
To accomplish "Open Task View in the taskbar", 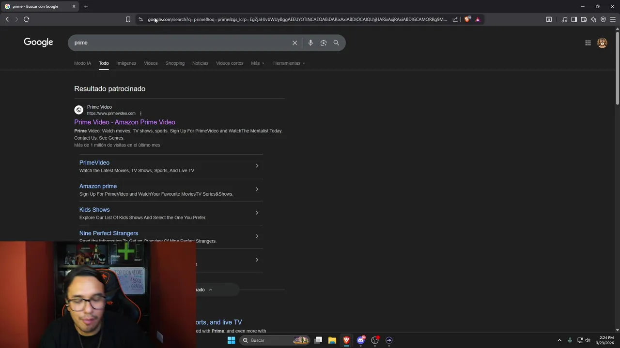I will [x=318, y=340].
